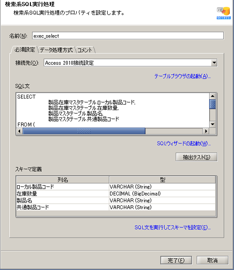Click the SQL text scroll up arrow

(x=212, y=96)
